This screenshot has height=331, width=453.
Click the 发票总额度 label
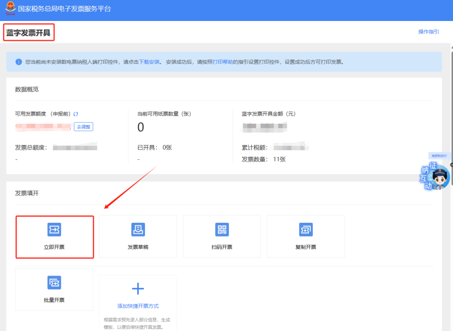click(31, 148)
